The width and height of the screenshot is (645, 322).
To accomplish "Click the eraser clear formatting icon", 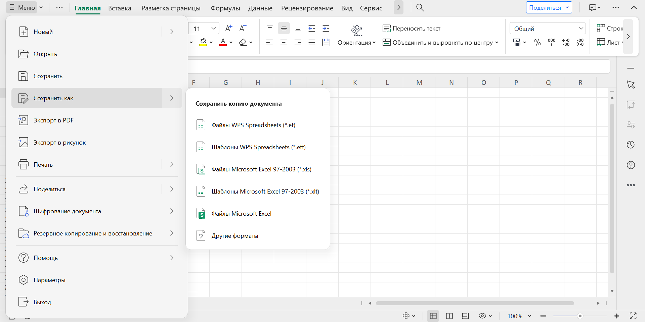I will tap(243, 43).
